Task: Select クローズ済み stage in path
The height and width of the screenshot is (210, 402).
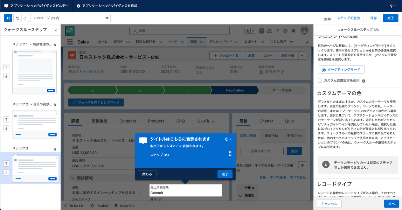Action: click(282, 90)
